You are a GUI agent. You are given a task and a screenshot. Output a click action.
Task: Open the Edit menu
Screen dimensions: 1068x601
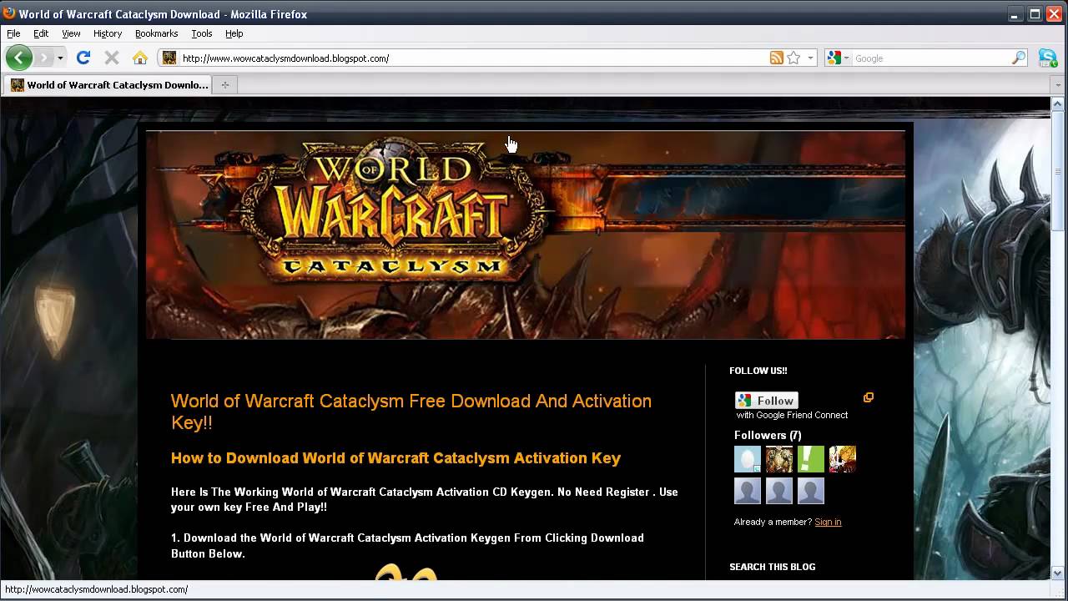(41, 33)
